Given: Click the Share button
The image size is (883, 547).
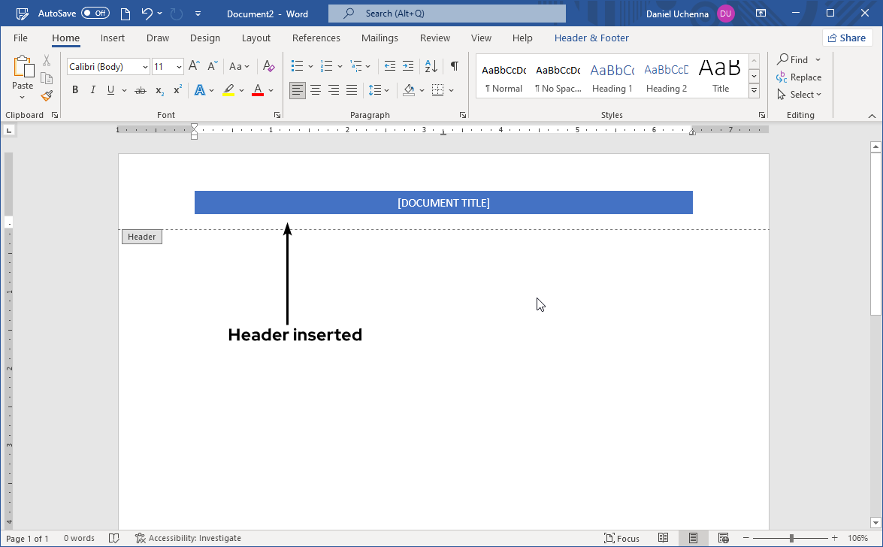Looking at the screenshot, I should tap(847, 38).
